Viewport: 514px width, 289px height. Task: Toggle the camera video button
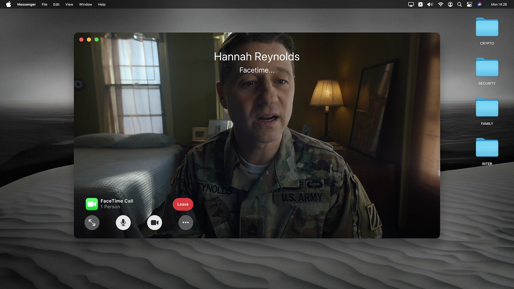coord(155,222)
